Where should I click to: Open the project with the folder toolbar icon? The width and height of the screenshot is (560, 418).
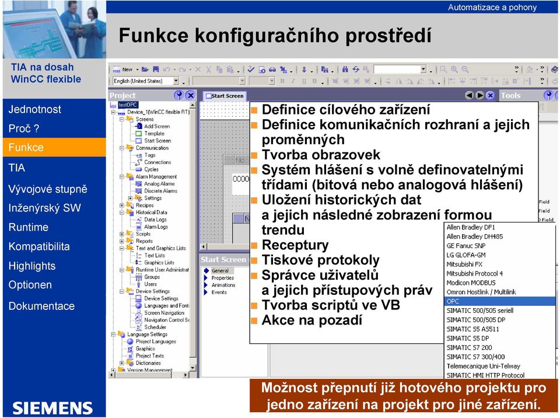[x=145, y=69]
